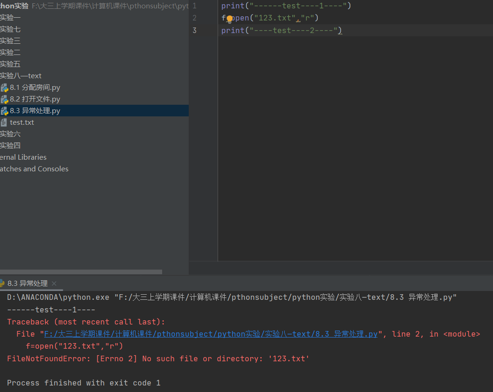Select the External Libraries node

(23, 157)
